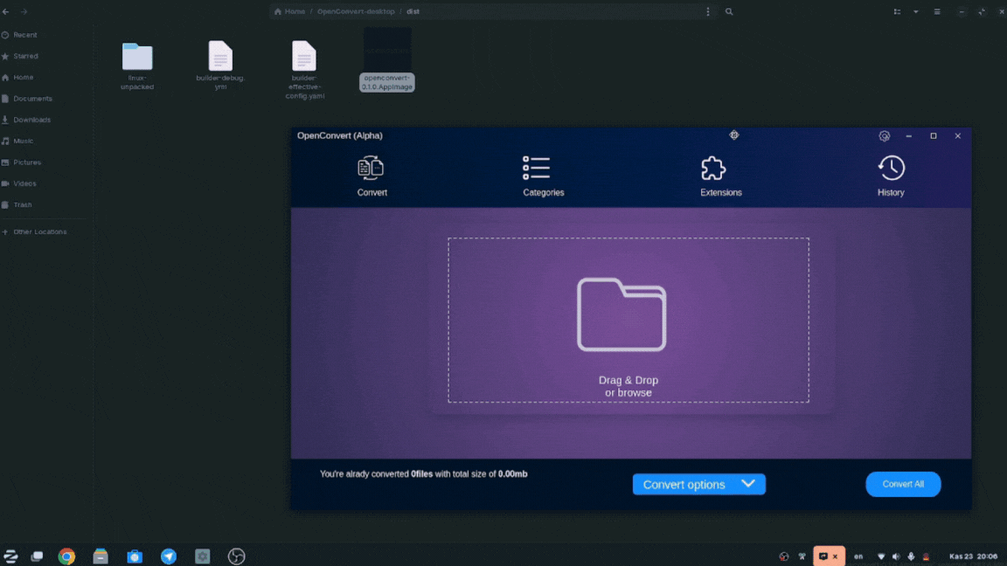1007x566 pixels.
Task: Open Settings app from taskbar
Action: click(202, 556)
